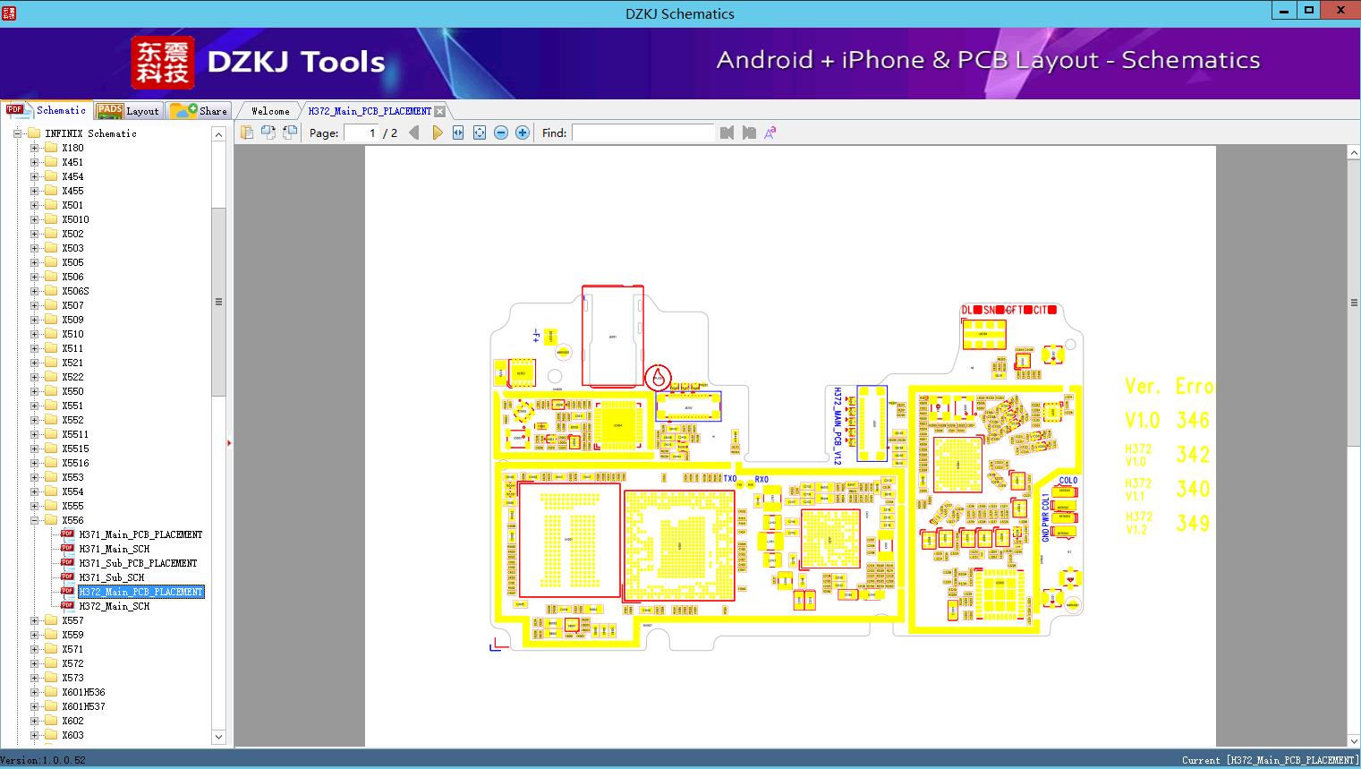Click the X550 folder icon
Image resolution: width=1361 pixels, height=769 pixels.
(51, 391)
